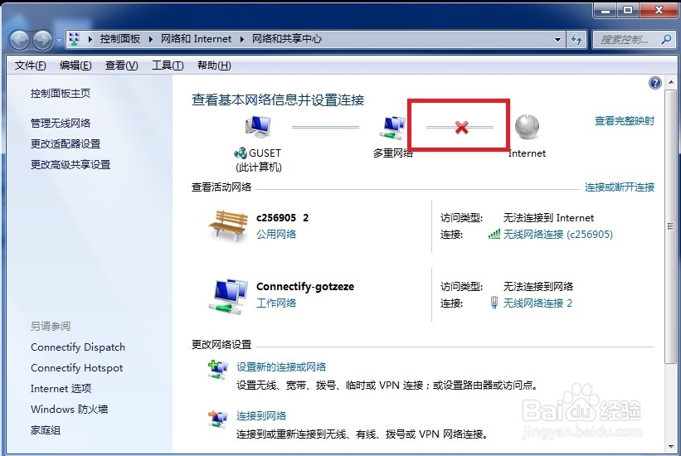The height and width of the screenshot is (456, 681).
Task: Click the set up new connection icon
Action: point(217,370)
